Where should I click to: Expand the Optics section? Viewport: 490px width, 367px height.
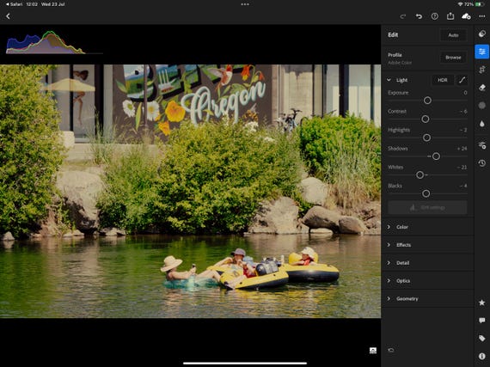(427, 281)
